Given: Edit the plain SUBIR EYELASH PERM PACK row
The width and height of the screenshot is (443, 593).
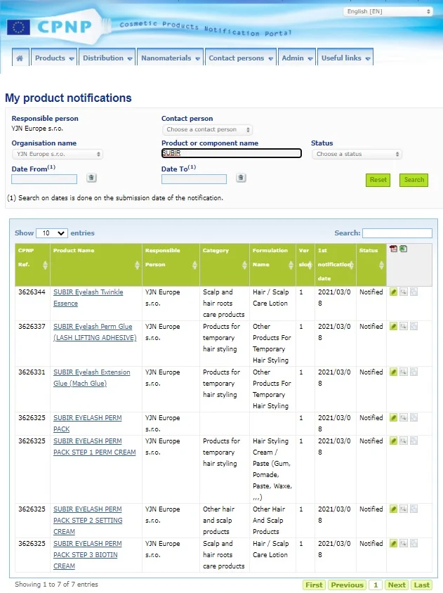Looking at the screenshot, I should click(x=393, y=418).
